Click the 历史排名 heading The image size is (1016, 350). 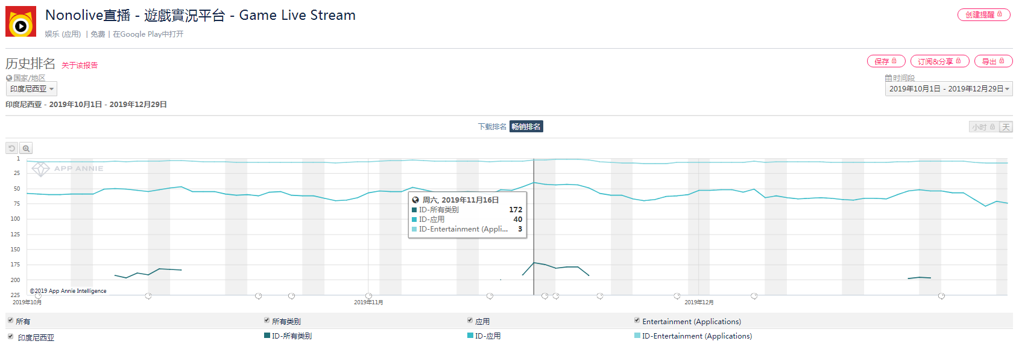coord(31,64)
